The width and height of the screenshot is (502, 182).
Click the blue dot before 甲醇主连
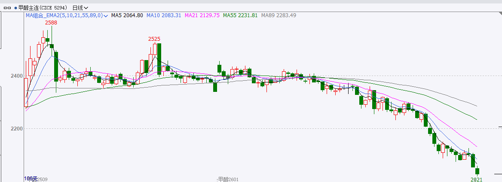pyautogui.click(x=15, y=8)
